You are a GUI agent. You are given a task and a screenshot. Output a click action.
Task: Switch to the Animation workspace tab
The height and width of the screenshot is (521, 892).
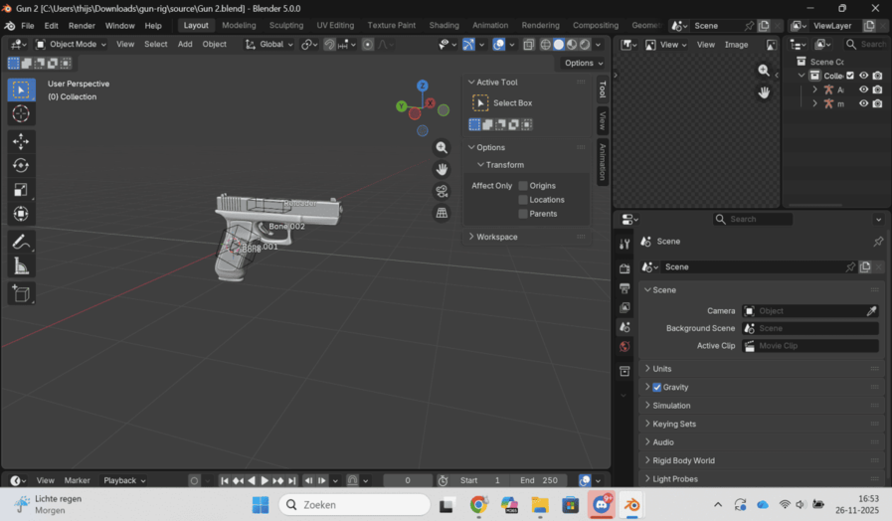click(490, 26)
